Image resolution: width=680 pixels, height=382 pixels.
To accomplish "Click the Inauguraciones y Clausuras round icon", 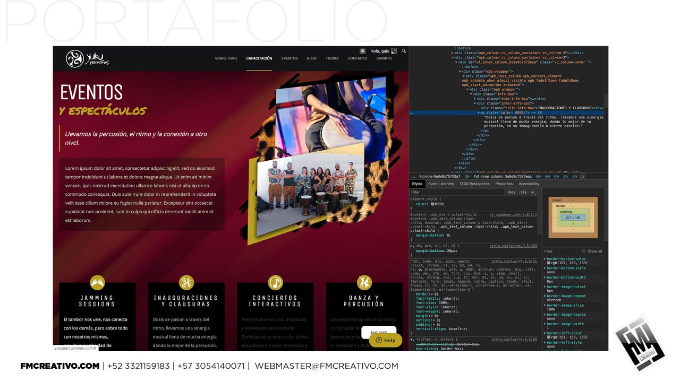I will click(x=186, y=282).
